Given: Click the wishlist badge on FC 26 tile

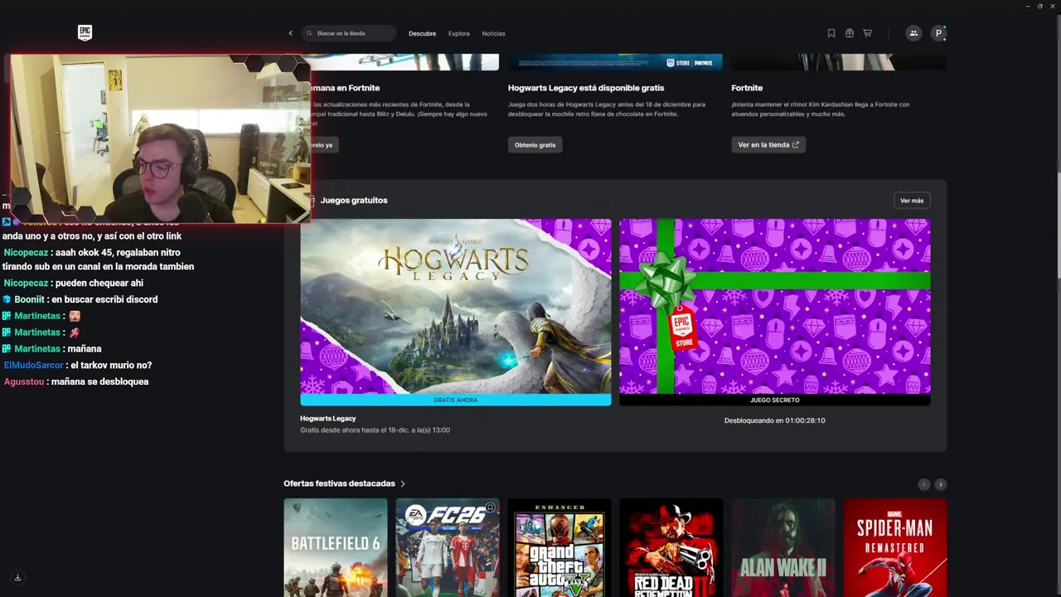Looking at the screenshot, I should pyautogui.click(x=490, y=507).
